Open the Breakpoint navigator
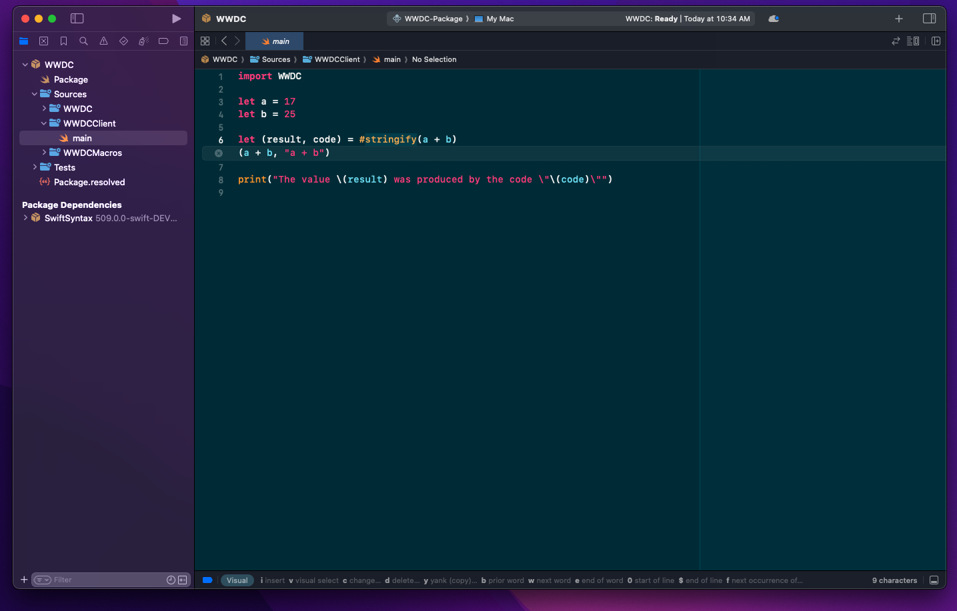Image resolution: width=957 pixels, height=611 pixels. point(163,41)
